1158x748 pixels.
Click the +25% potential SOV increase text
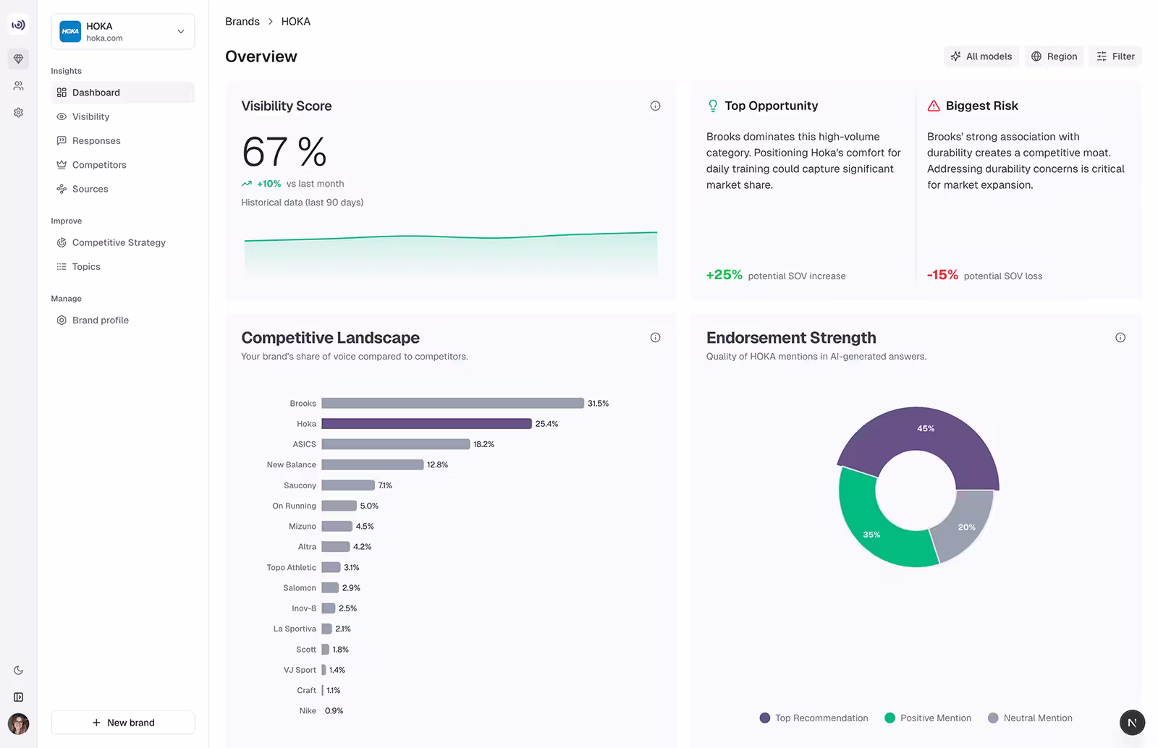point(776,276)
